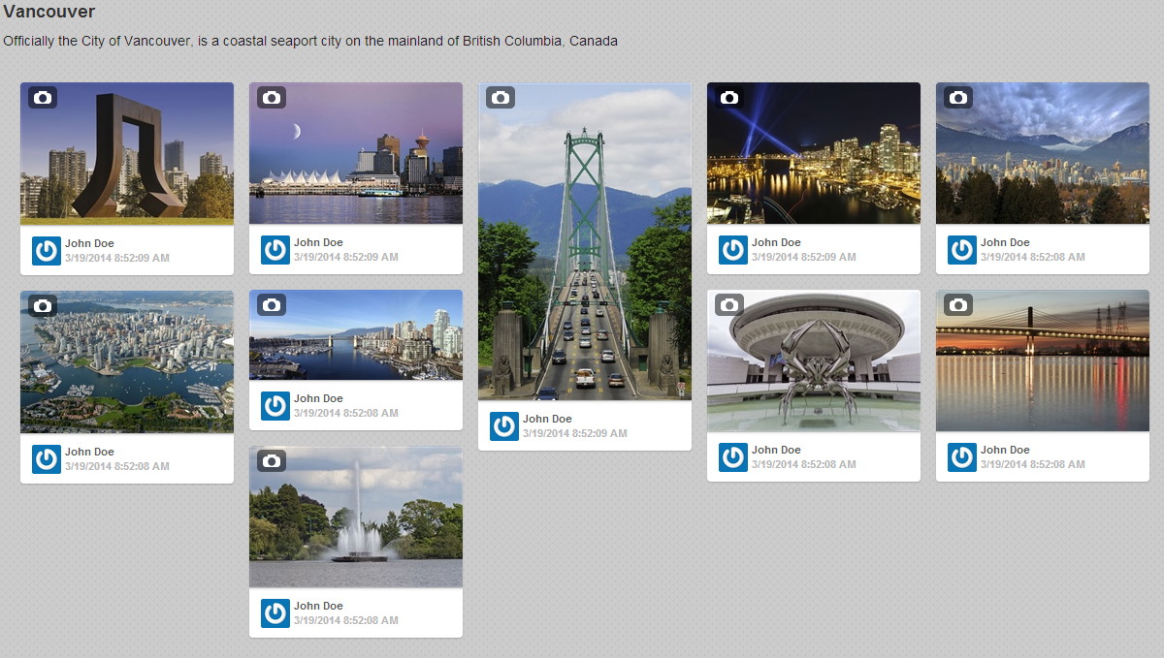Click the avatar under the sunset cable bridge photo

[962, 457]
